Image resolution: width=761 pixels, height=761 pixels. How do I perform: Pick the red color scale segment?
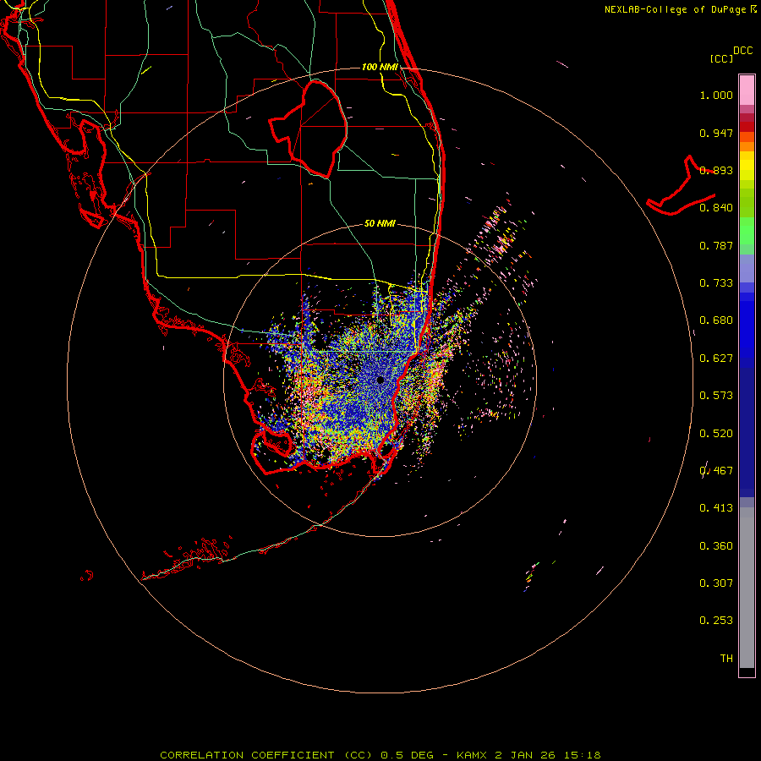pyautogui.click(x=747, y=126)
